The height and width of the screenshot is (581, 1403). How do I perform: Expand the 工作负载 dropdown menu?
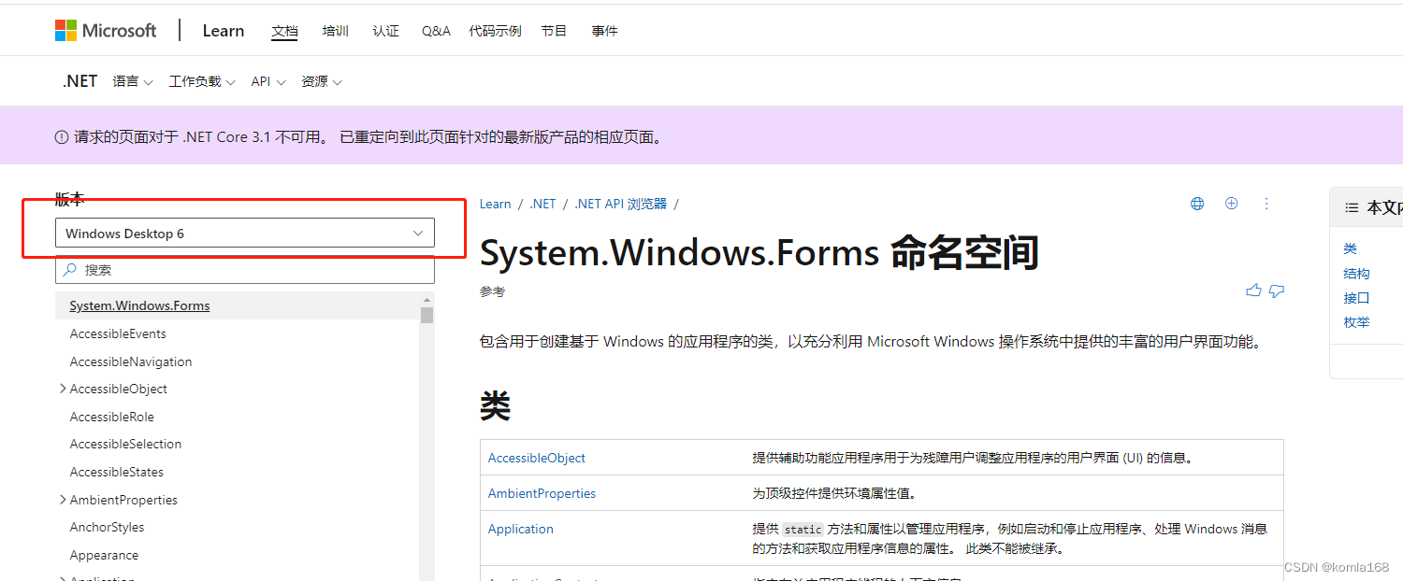(202, 82)
